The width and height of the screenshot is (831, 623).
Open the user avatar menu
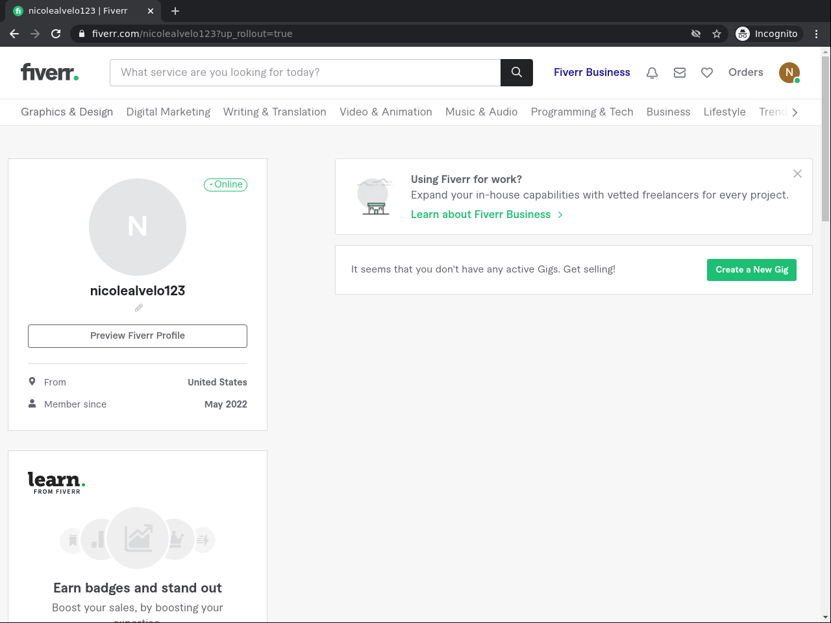click(789, 73)
